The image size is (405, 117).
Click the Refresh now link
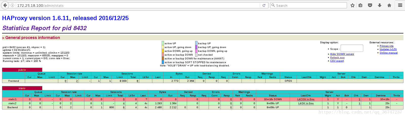click(x=337, y=58)
